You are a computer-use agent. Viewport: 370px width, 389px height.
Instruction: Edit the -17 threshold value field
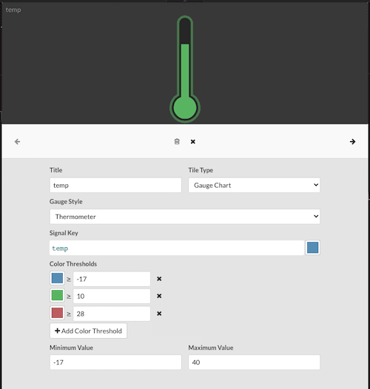(112, 279)
